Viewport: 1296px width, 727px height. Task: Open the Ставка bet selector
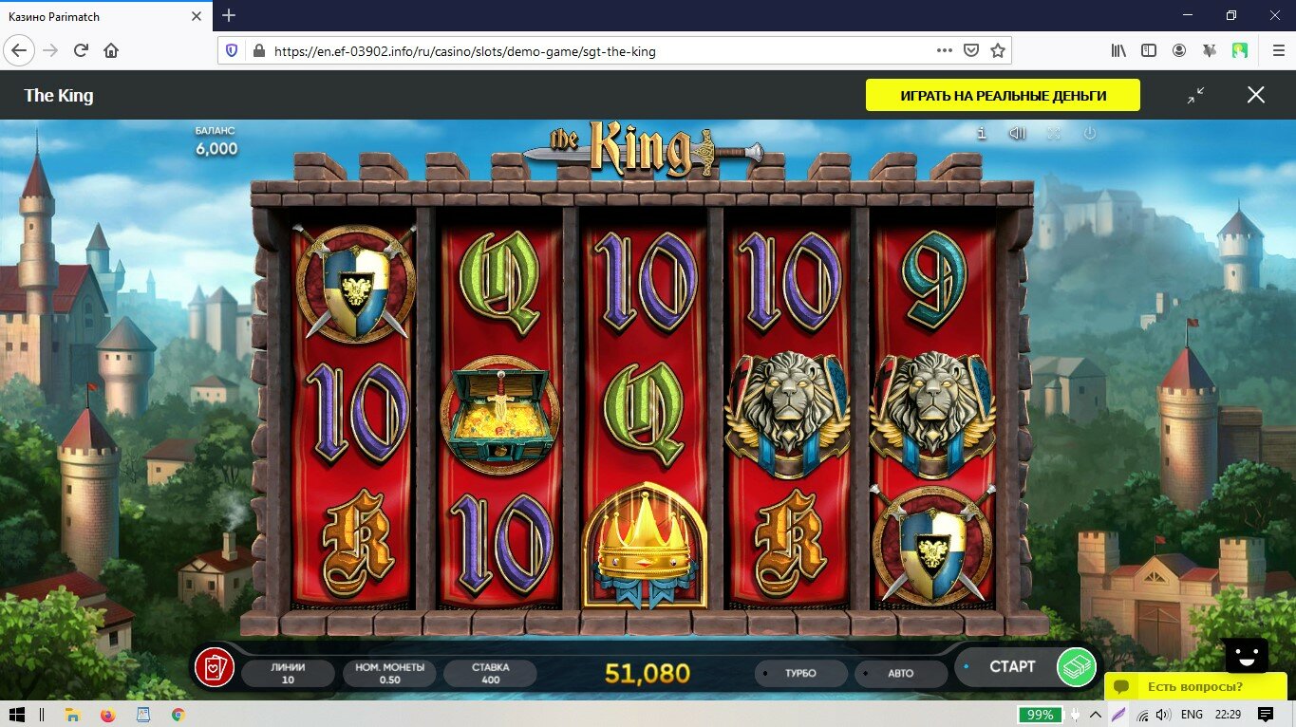(x=490, y=673)
